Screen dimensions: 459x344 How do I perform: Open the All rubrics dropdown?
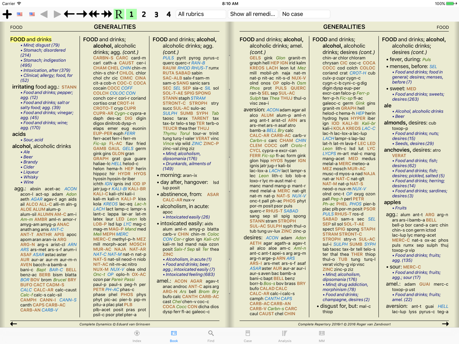(x=201, y=14)
